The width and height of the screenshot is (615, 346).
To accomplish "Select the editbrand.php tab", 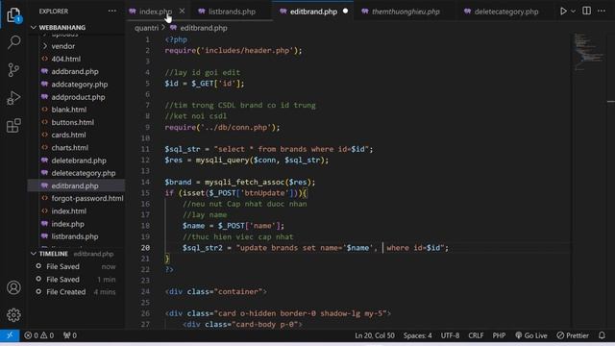I will pyautogui.click(x=313, y=12).
